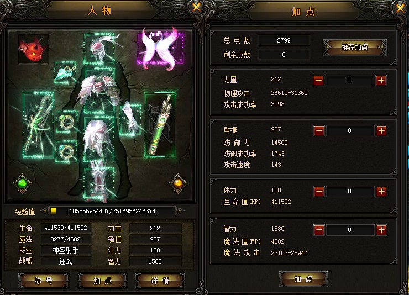Select the helmet equipment slot
Screen dimensions: 409x295
click(99, 49)
